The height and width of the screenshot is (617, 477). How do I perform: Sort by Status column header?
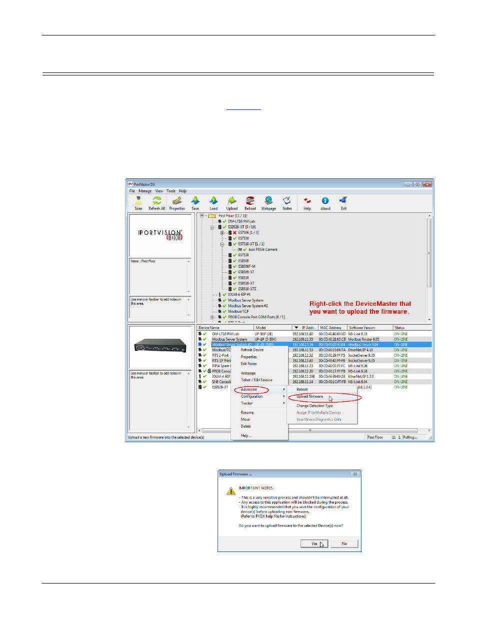412,328
